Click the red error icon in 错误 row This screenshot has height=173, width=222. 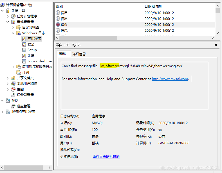pos(58,24)
